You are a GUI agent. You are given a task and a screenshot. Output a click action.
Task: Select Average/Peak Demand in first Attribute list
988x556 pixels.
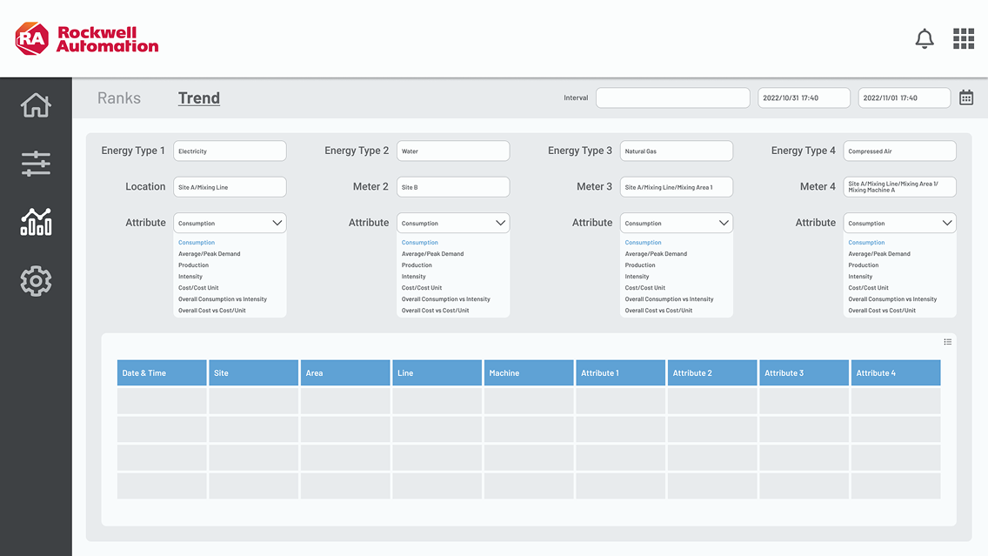pos(210,253)
